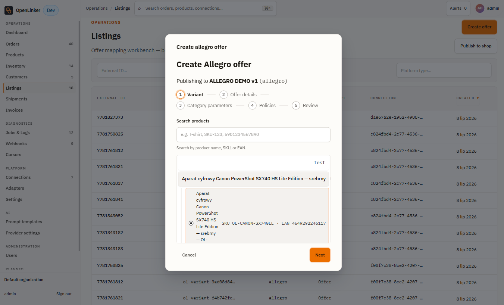Screen dimensions: 504x305
Task: Click the ⌘K shortcut badge
Action: pos(267,8)
